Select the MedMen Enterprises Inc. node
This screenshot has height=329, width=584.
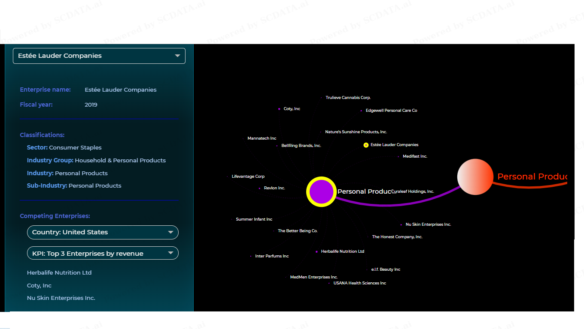[313, 277]
